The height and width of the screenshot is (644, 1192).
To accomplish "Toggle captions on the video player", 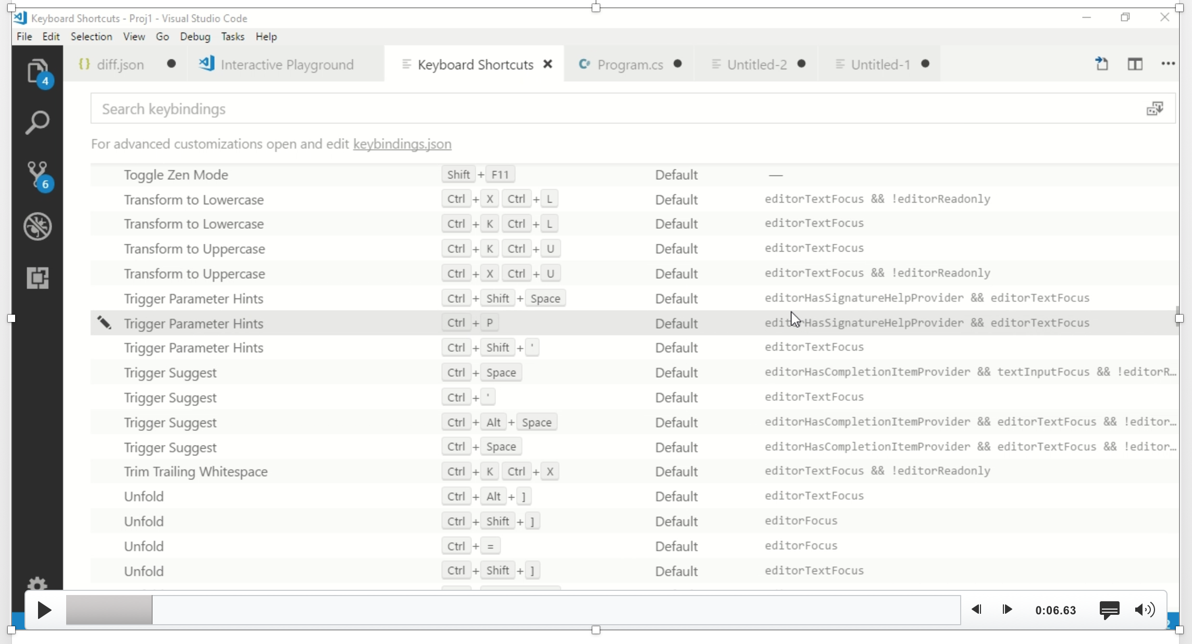I will pos(1110,610).
